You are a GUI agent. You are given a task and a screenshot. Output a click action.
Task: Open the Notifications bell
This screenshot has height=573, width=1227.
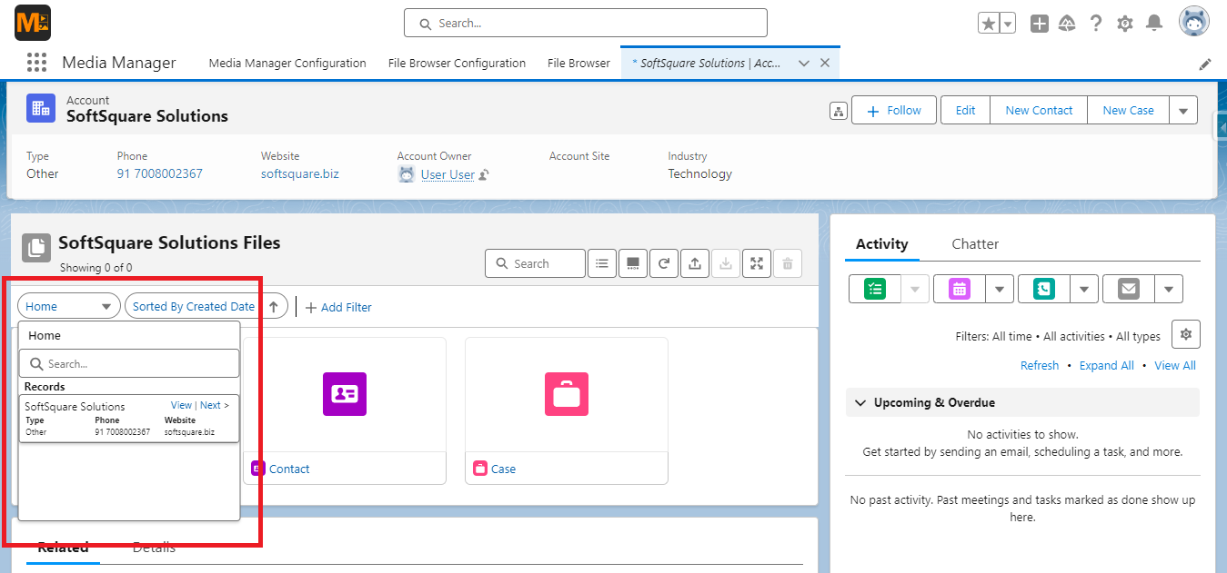point(1154,24)
